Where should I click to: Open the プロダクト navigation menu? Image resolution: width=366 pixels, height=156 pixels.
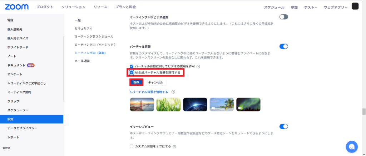click(45, 7)
